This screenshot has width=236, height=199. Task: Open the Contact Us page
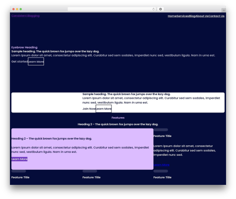pos(217,16)
